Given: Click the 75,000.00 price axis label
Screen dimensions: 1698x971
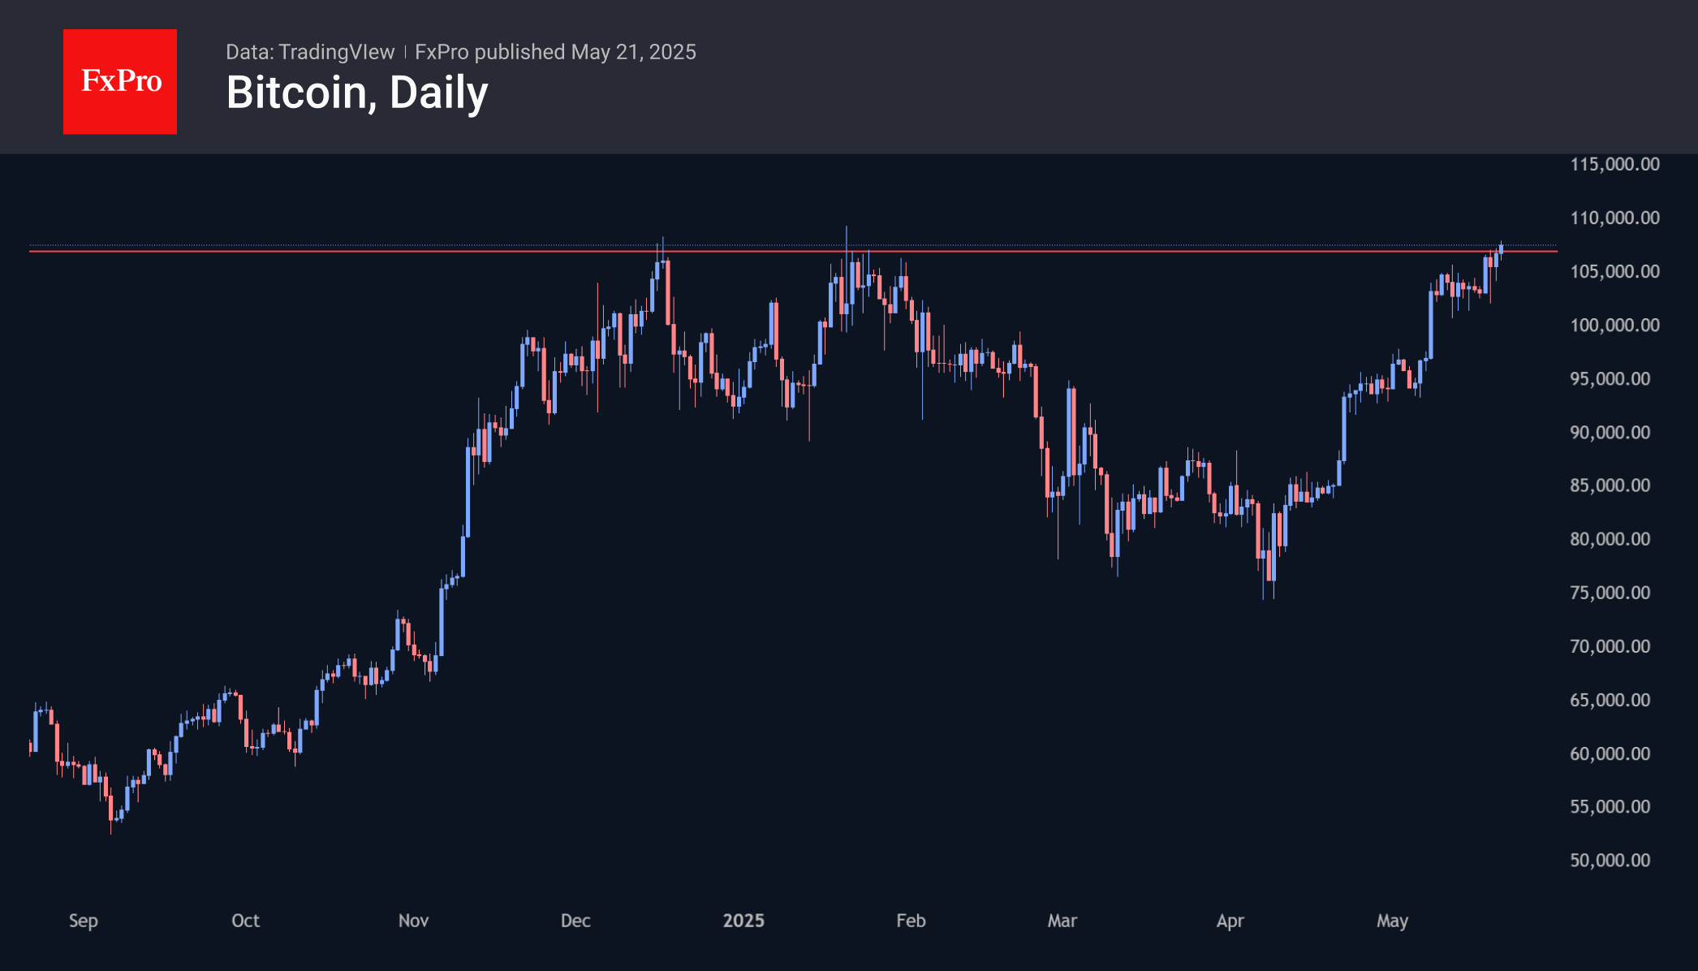Looking at the screenshot, I should [1610, 593].
